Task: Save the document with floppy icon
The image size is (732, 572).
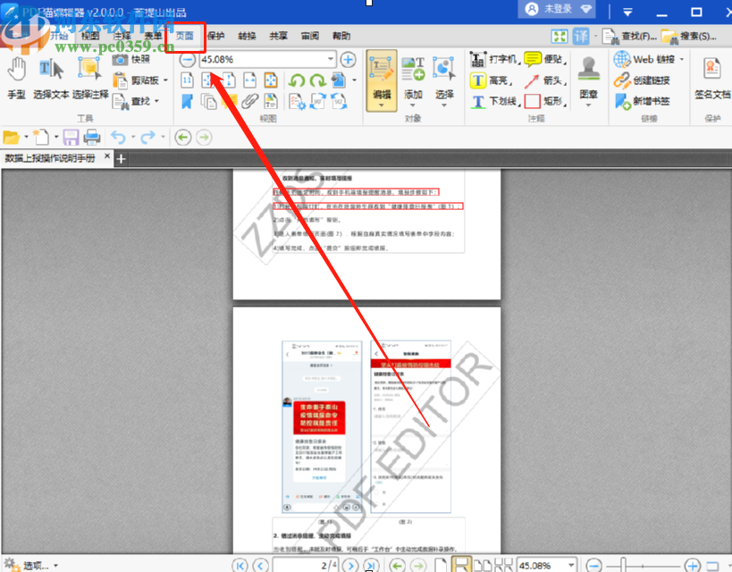Action: pos(71,138)
